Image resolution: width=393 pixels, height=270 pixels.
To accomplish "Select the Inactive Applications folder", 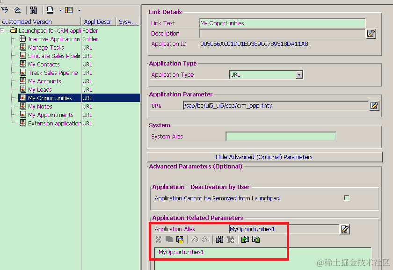I will coord(54,39).
